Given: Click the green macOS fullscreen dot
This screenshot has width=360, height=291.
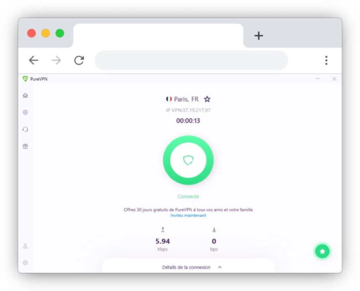Looking at the screenshot, I should 60,33.
